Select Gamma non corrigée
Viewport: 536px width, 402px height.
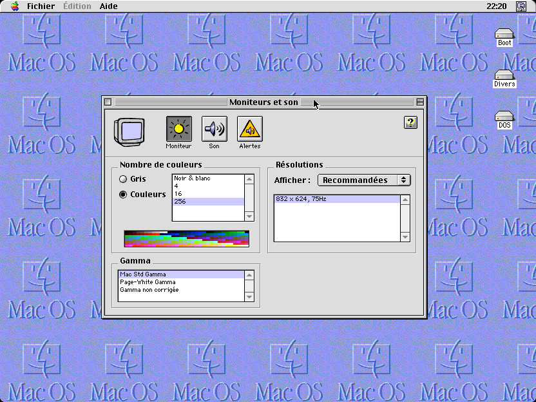181,290
